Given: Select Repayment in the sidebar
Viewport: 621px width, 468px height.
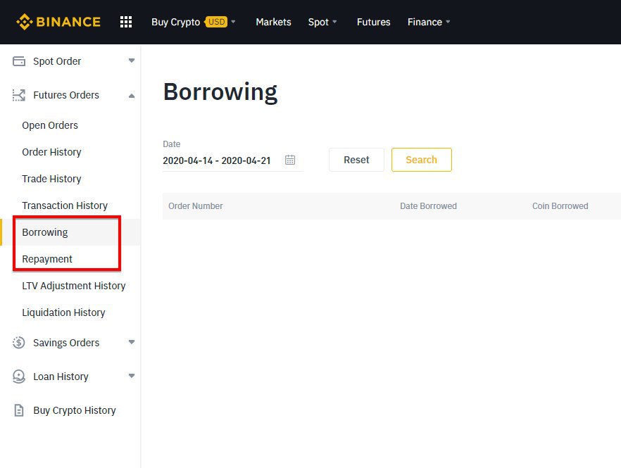Looking at the screenshot, I should click(47, 260).
